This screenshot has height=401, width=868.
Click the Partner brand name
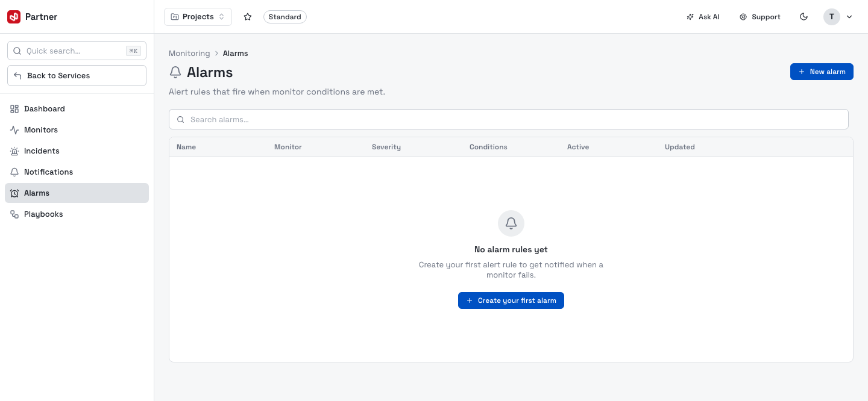coord(42,17)
